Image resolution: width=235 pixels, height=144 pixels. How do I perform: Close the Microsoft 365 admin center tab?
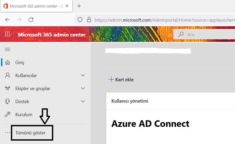tap(67, 6)
